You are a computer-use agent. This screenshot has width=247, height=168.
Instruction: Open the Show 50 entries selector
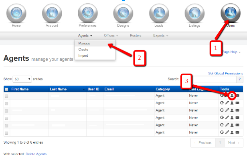coord(22,79)
